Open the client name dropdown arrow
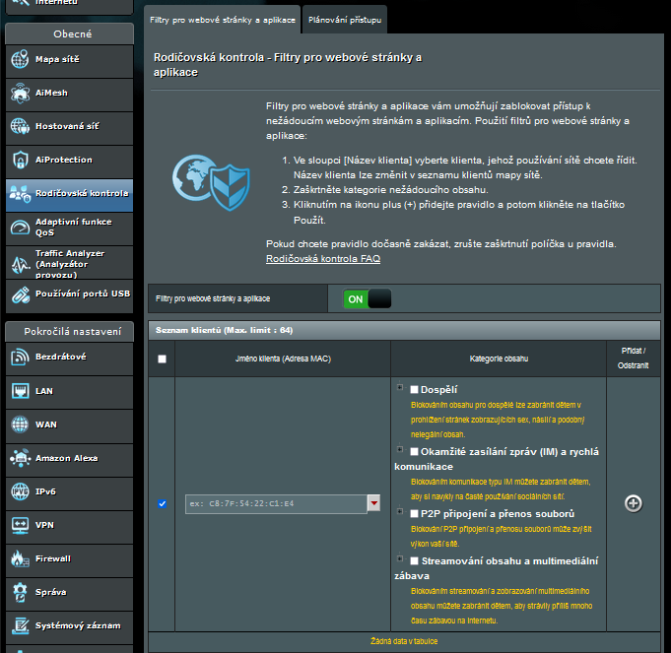Viewport: 671px width, 653px height. pyautogui.click(x=373, y=503)
